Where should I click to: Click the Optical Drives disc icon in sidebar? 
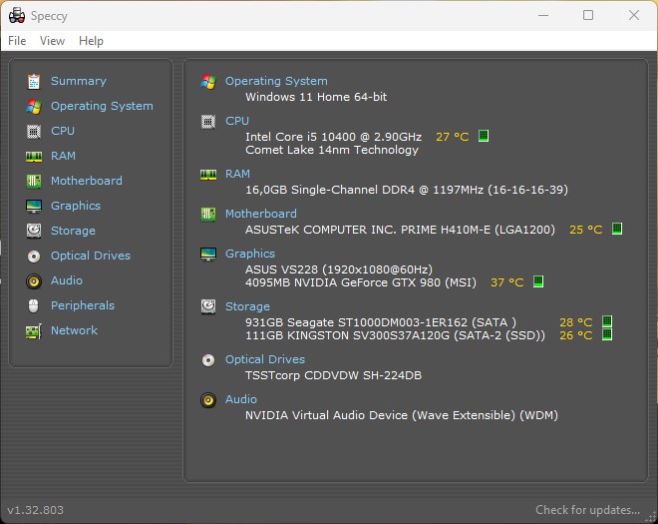point(34,256)
